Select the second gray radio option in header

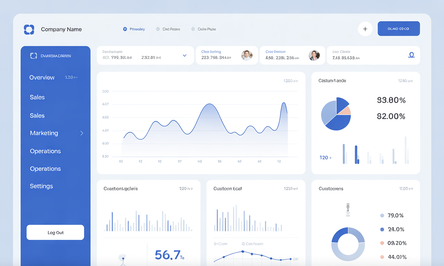pyautogui.click(x=158, y=29)
